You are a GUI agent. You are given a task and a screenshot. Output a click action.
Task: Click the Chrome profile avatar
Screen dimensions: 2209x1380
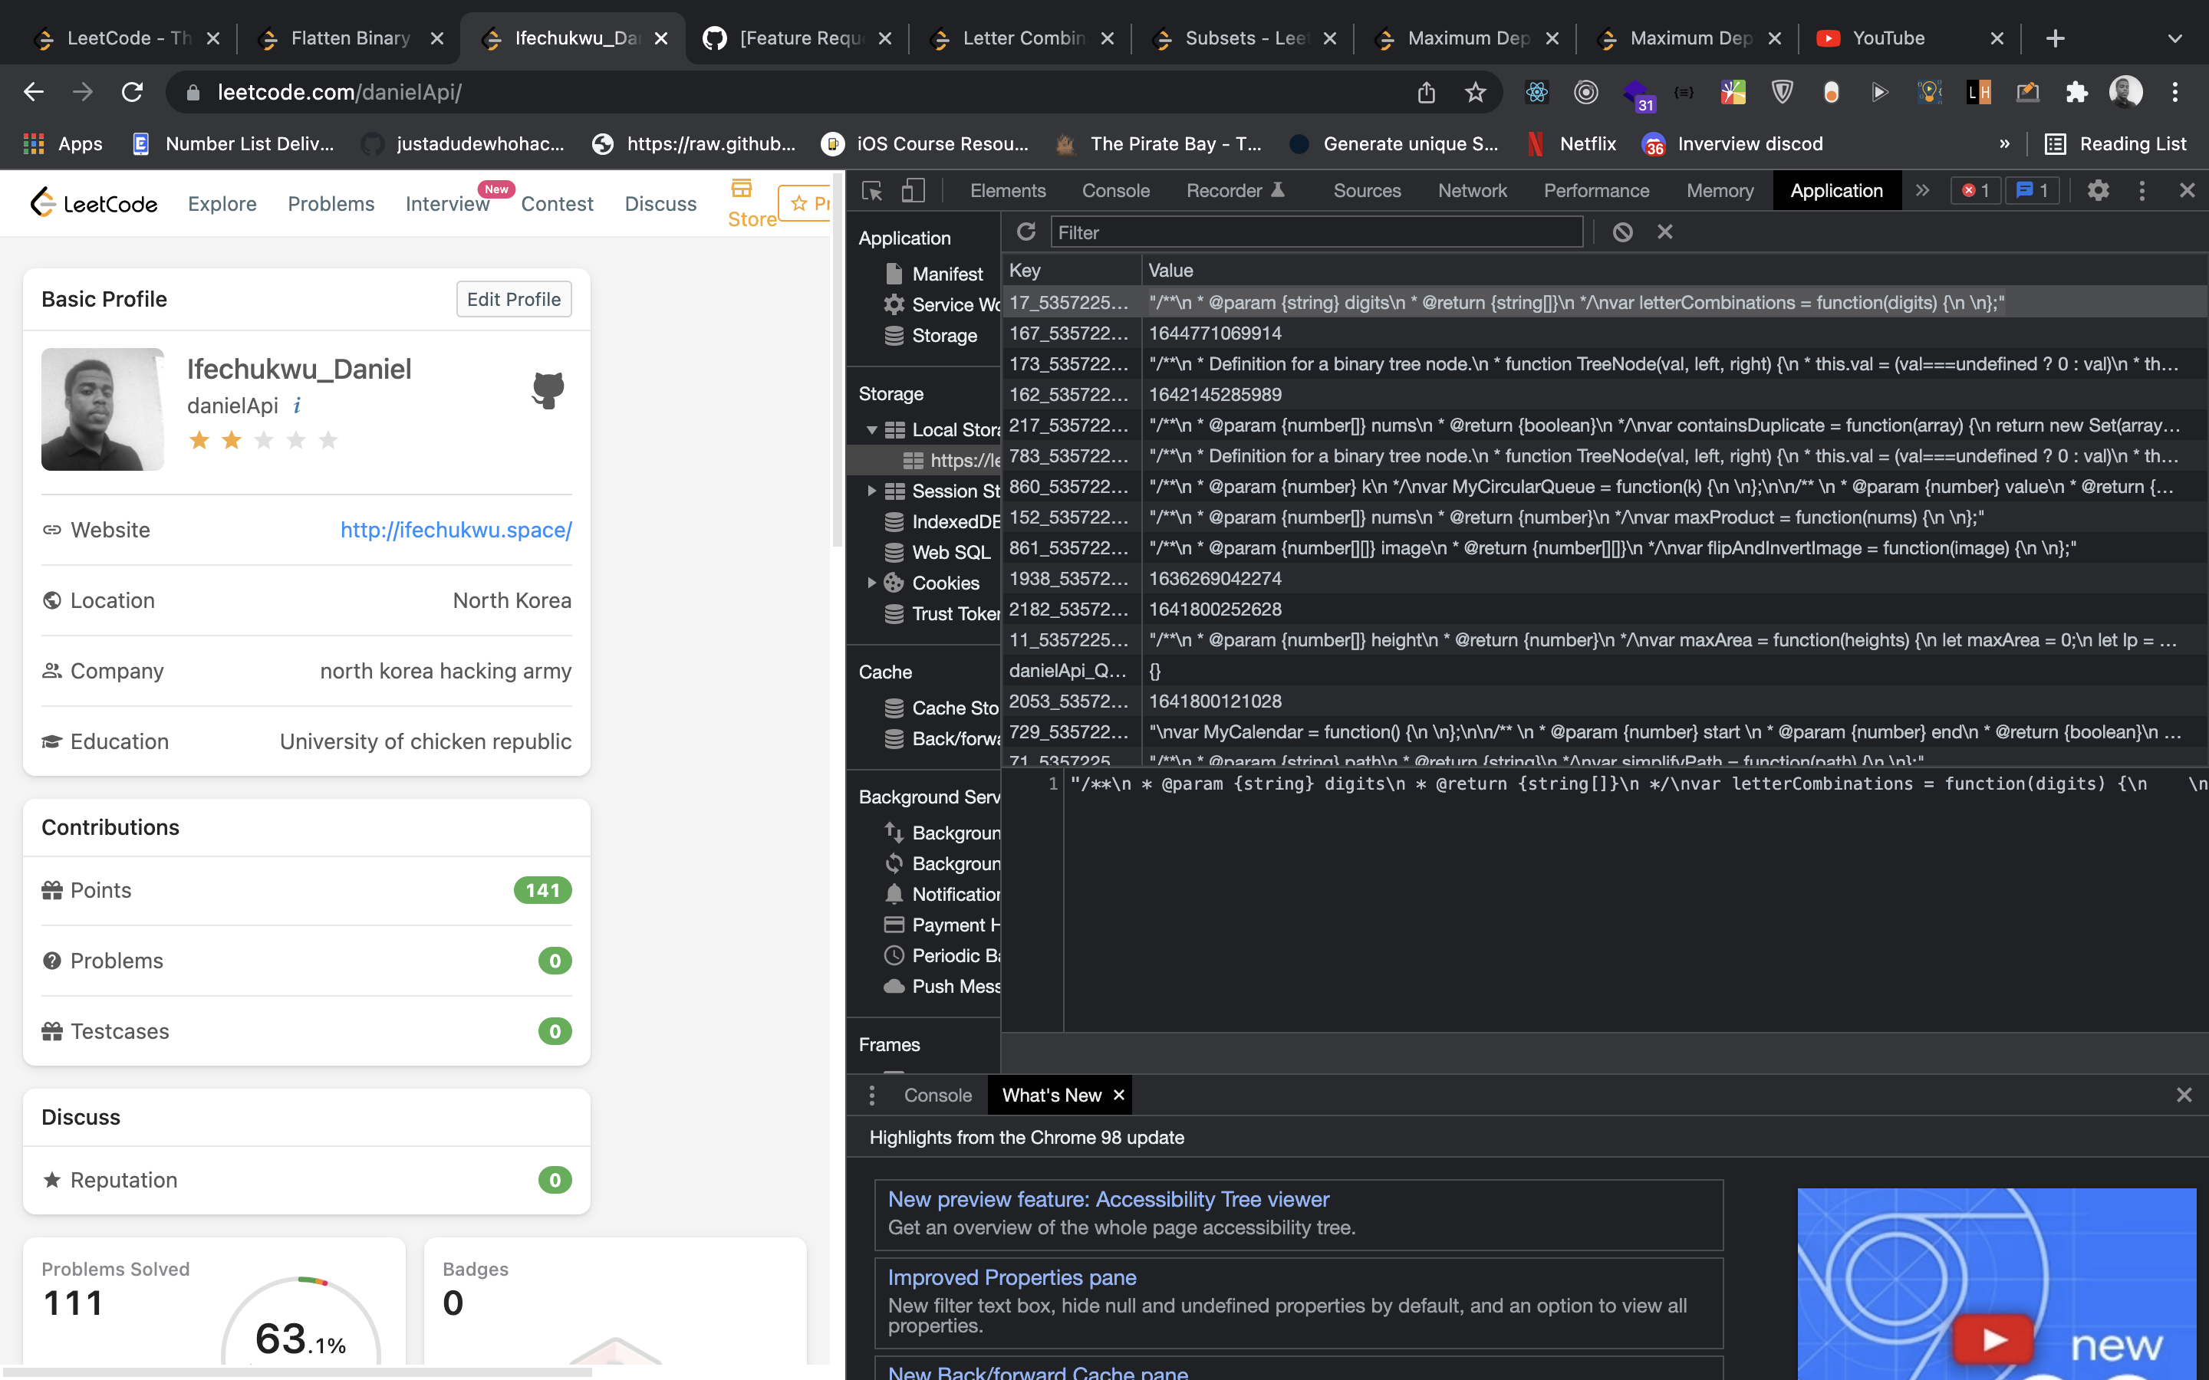click(x=2126, y=92)
